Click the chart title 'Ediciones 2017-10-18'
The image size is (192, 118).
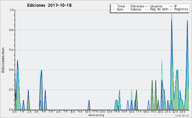(49, 5)
